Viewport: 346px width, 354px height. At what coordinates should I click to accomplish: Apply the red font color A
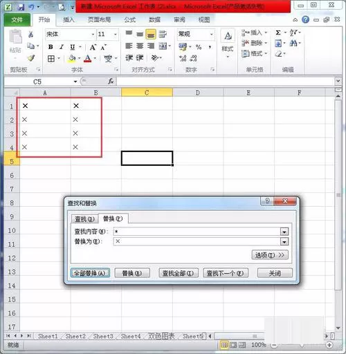[88, 58]
